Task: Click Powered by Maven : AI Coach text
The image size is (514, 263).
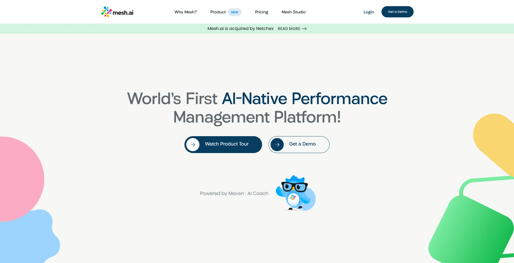Action: 234,193
